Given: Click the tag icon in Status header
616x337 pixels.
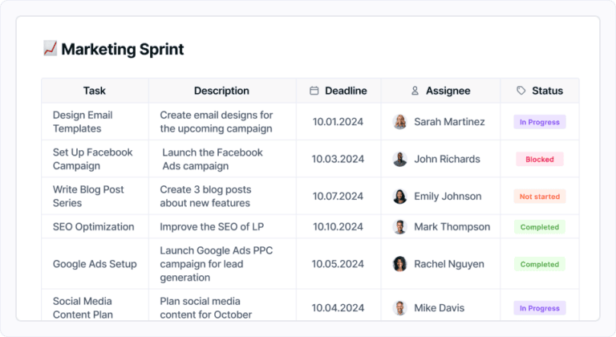Looking at the screenshot, I should tap(521, 91).
